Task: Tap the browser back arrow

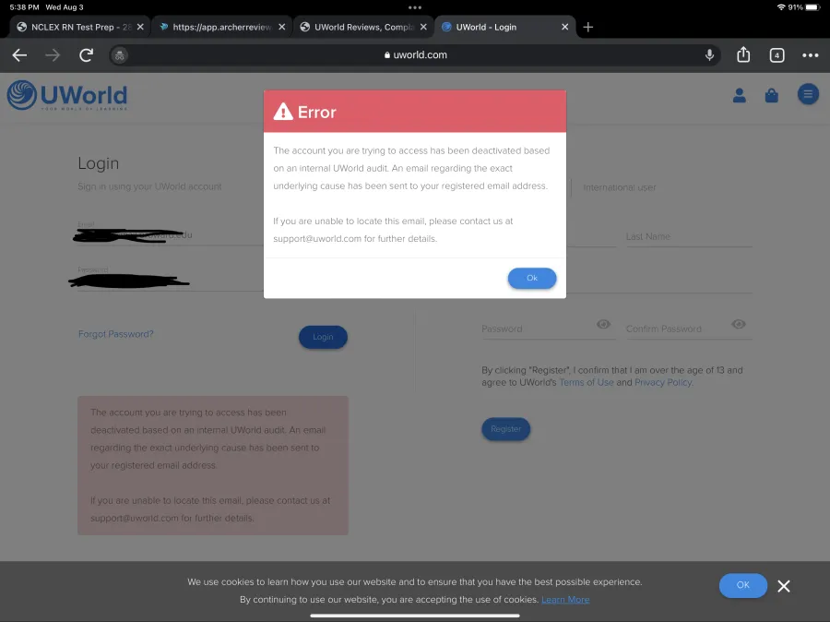Action: click(x=19, y=55)
